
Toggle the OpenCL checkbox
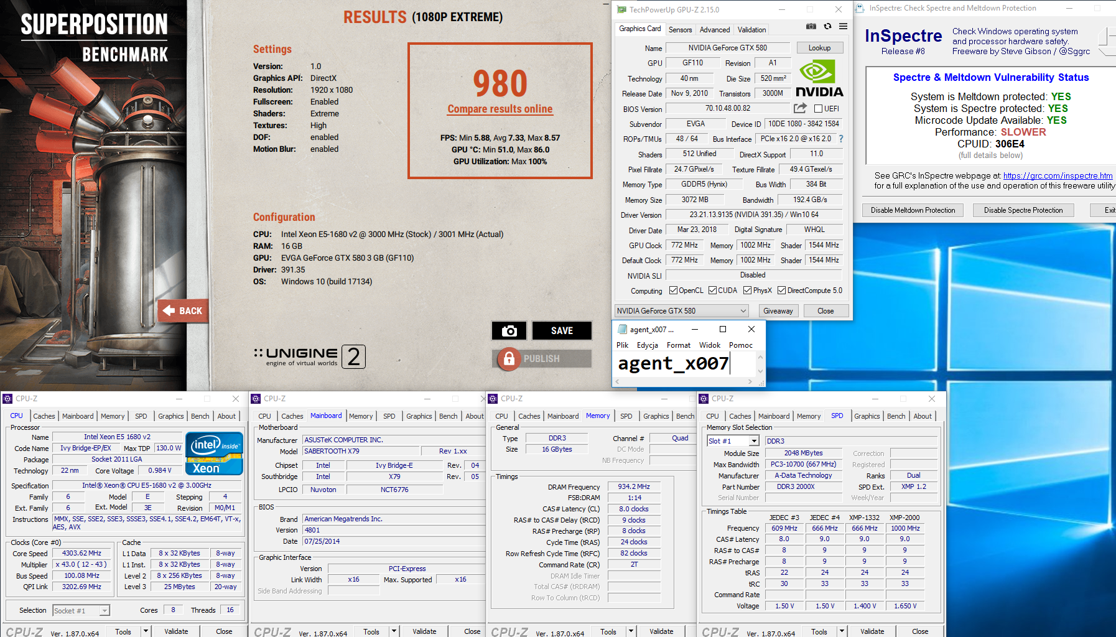pyautogui.click(x=673, y=291)
